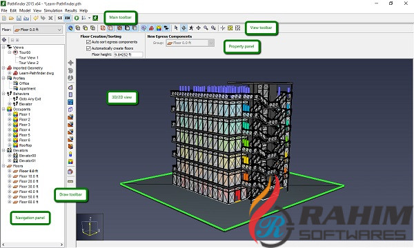The image size is (414, 248).
Task: Collapse the Floors tree node
Action: pos(3,166)
